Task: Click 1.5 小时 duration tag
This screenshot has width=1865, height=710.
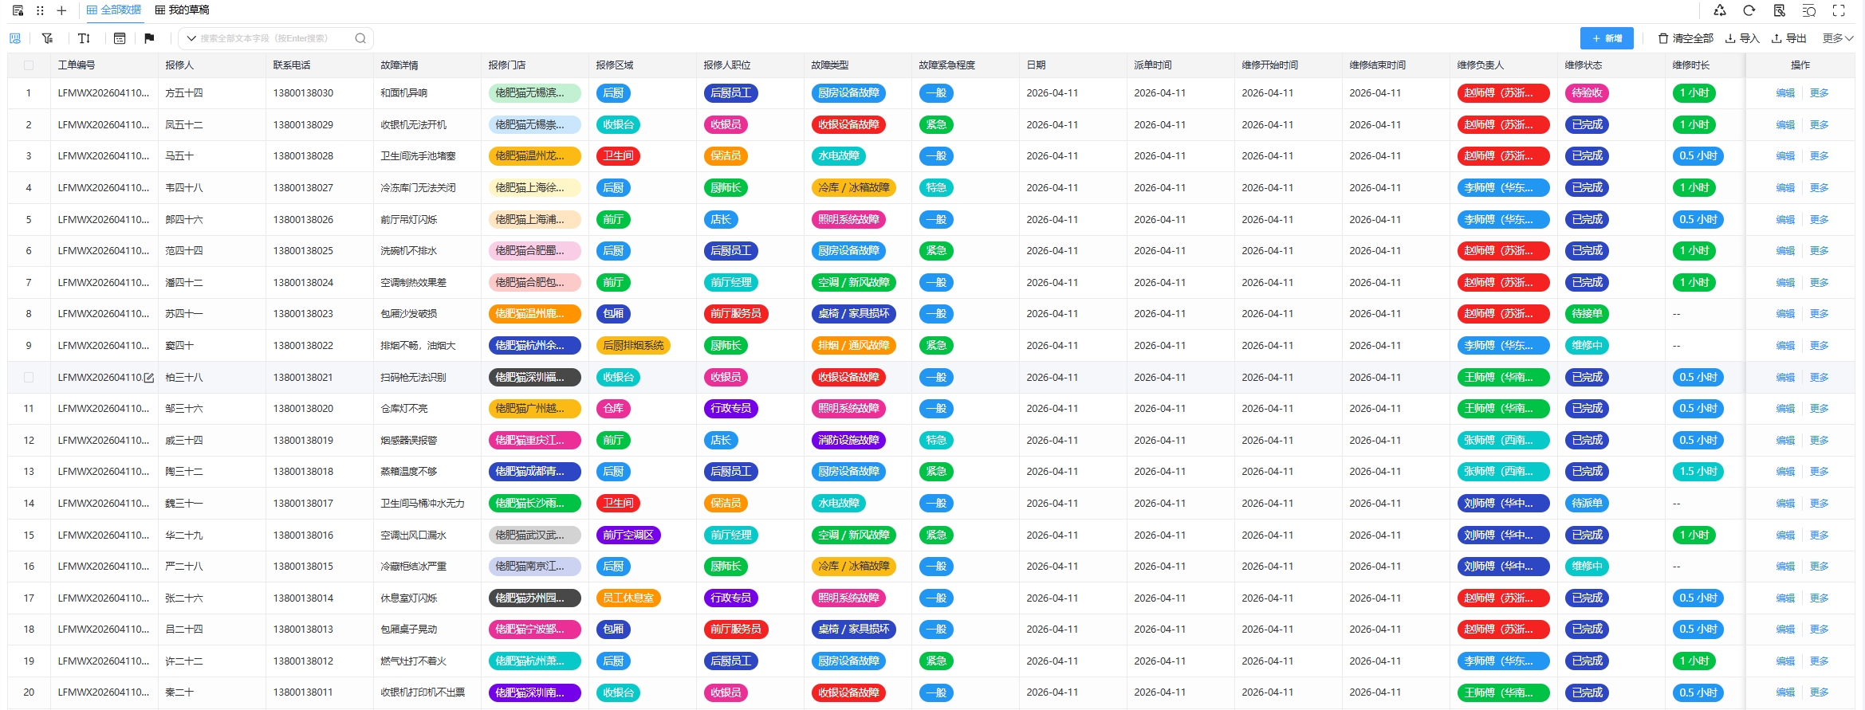Action: pos(1698,472)
